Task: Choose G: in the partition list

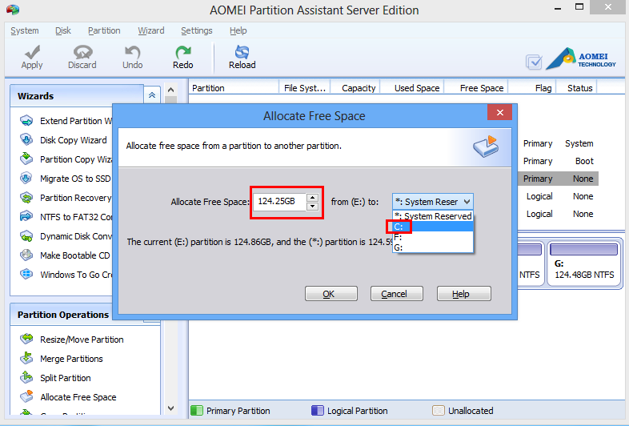Action: (x=433, y=247)
